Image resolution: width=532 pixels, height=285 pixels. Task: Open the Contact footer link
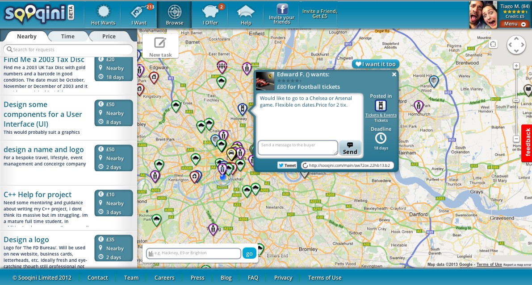point(97,277)
